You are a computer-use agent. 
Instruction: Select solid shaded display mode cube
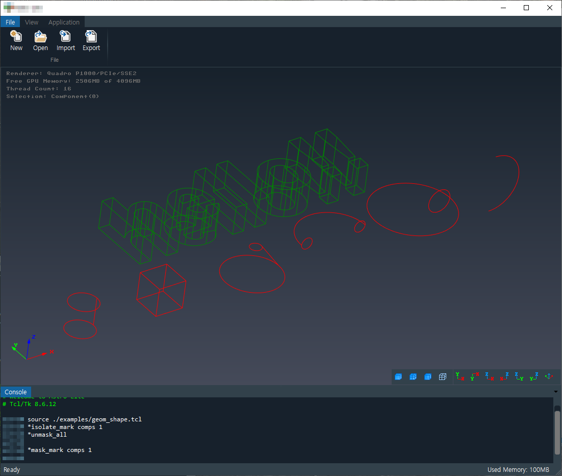398,376
